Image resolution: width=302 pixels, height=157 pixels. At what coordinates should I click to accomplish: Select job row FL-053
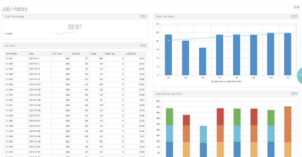point(75,100)
